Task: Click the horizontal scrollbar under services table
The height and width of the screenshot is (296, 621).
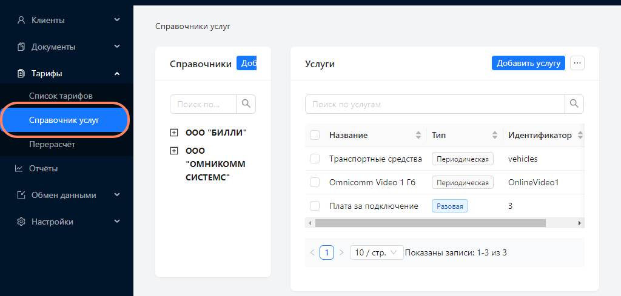Action: [431, 223]
